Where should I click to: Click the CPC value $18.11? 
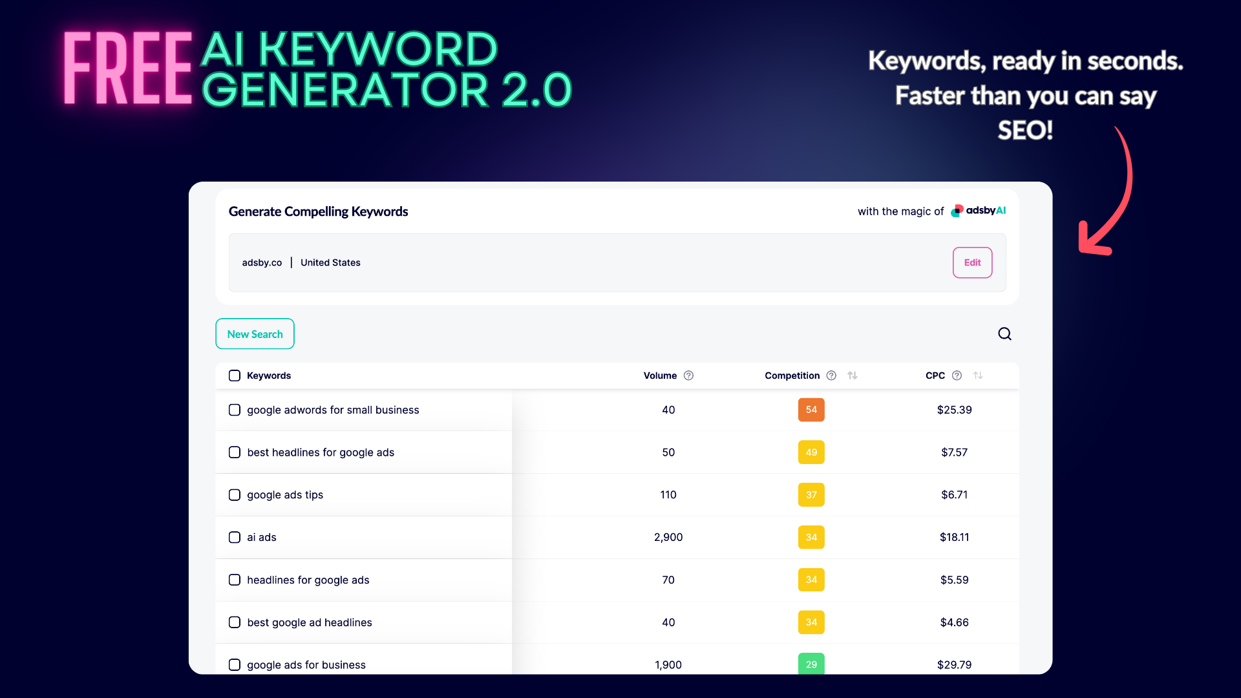click(x=954, y=537)
